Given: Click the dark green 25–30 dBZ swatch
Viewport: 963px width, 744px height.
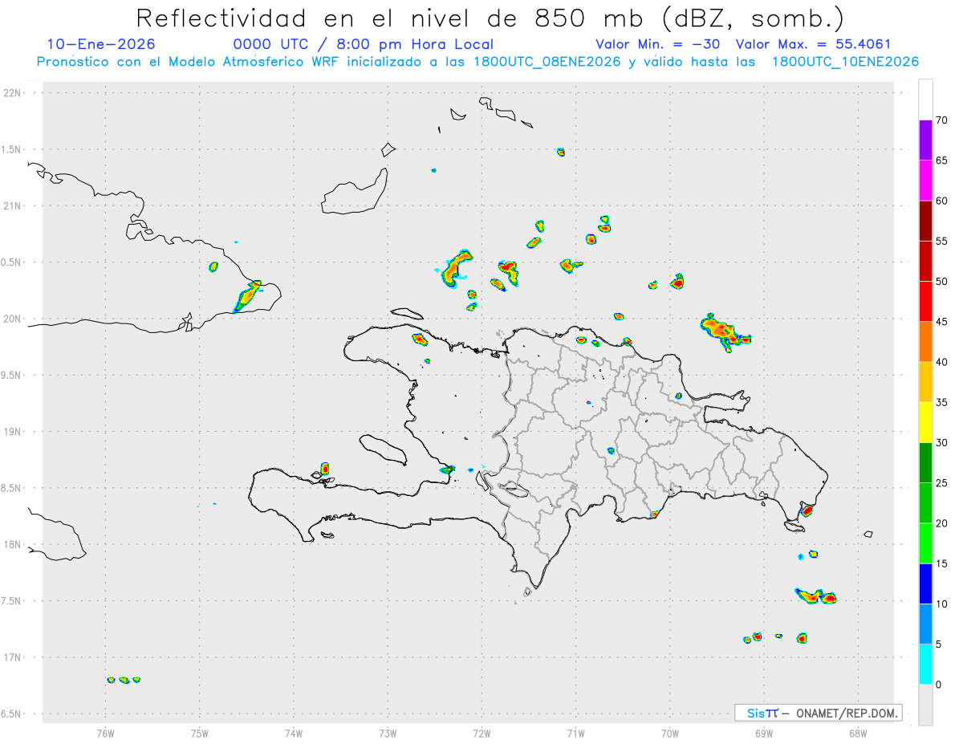Looking at the screenshot, I should tap(925, 463).
